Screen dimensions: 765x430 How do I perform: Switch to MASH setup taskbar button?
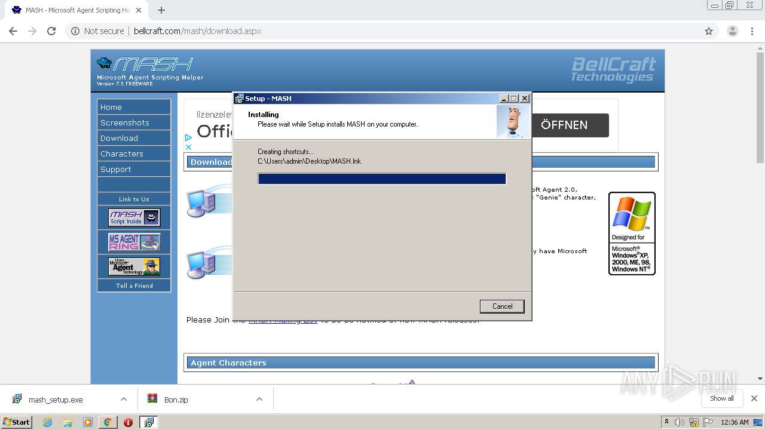coord(148,422)
